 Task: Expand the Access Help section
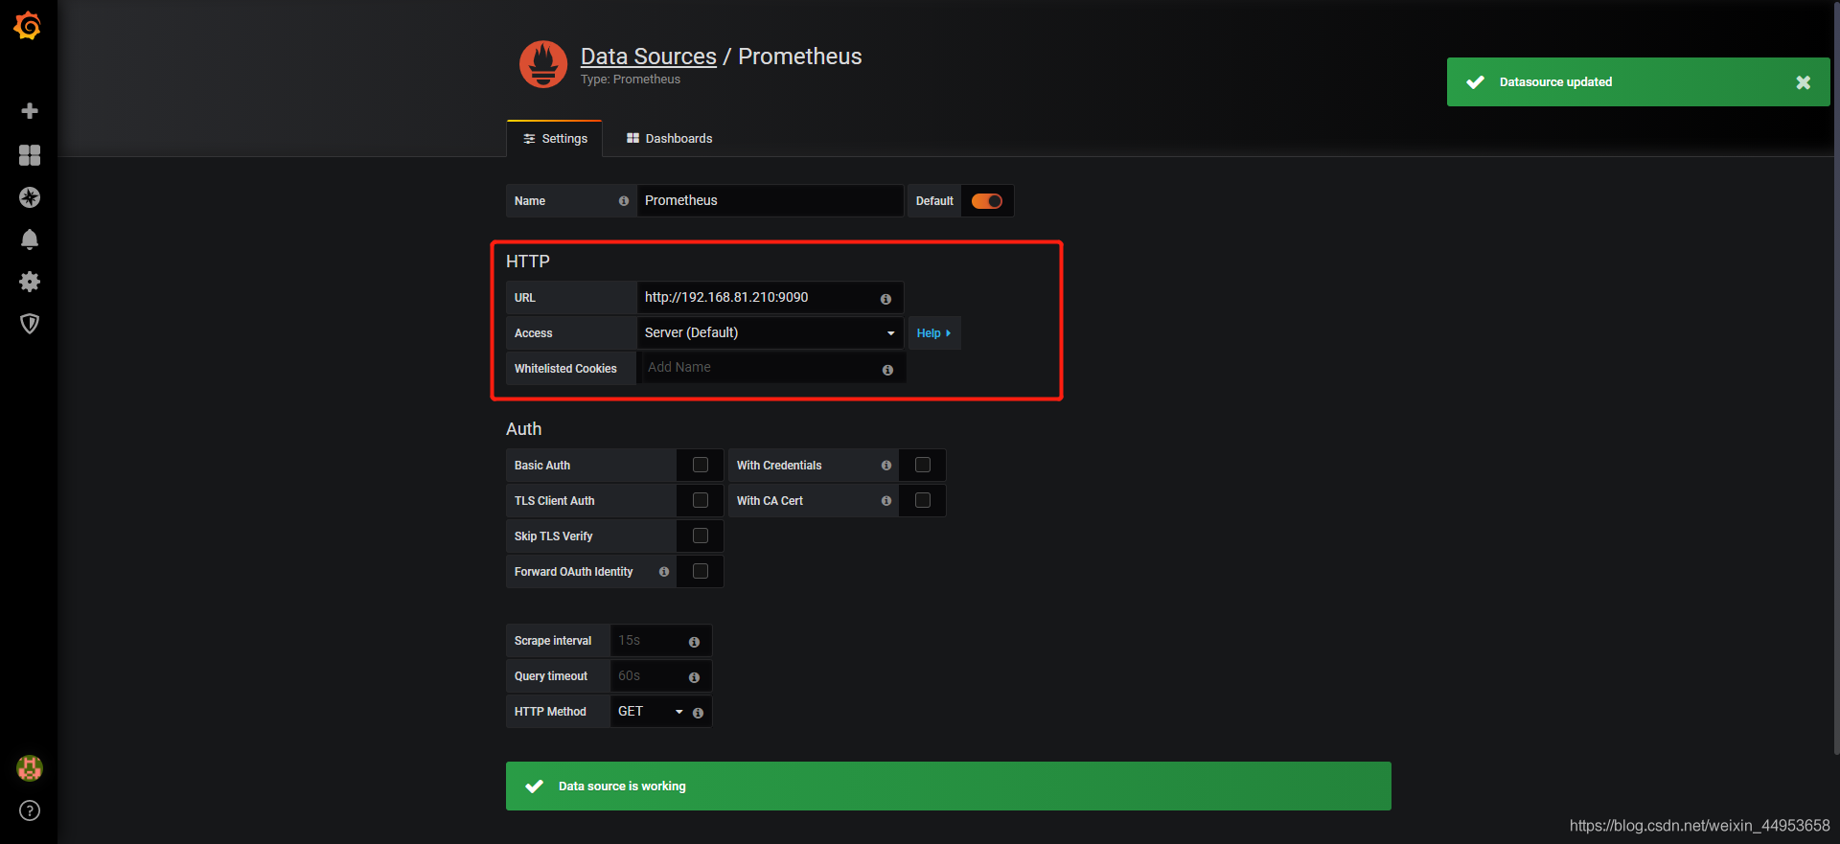pyautogui.click(x=934, y=333)
